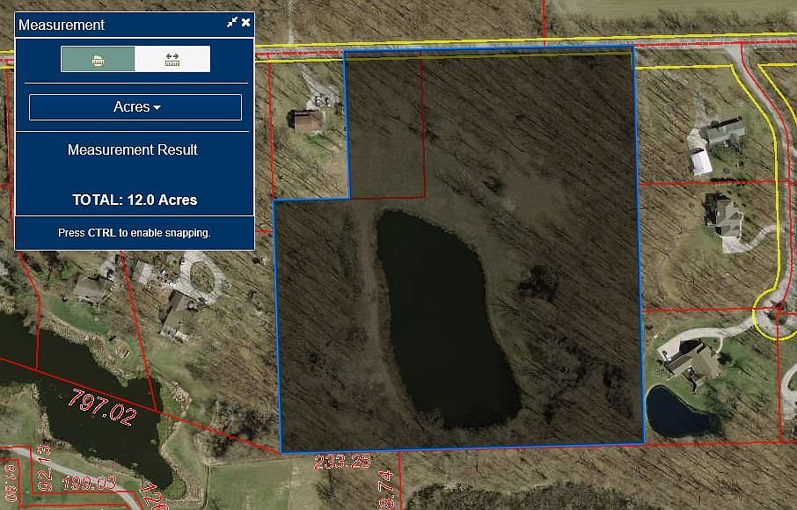
Task: Click the 233.25 dimension label
Action: coord(342,460)
